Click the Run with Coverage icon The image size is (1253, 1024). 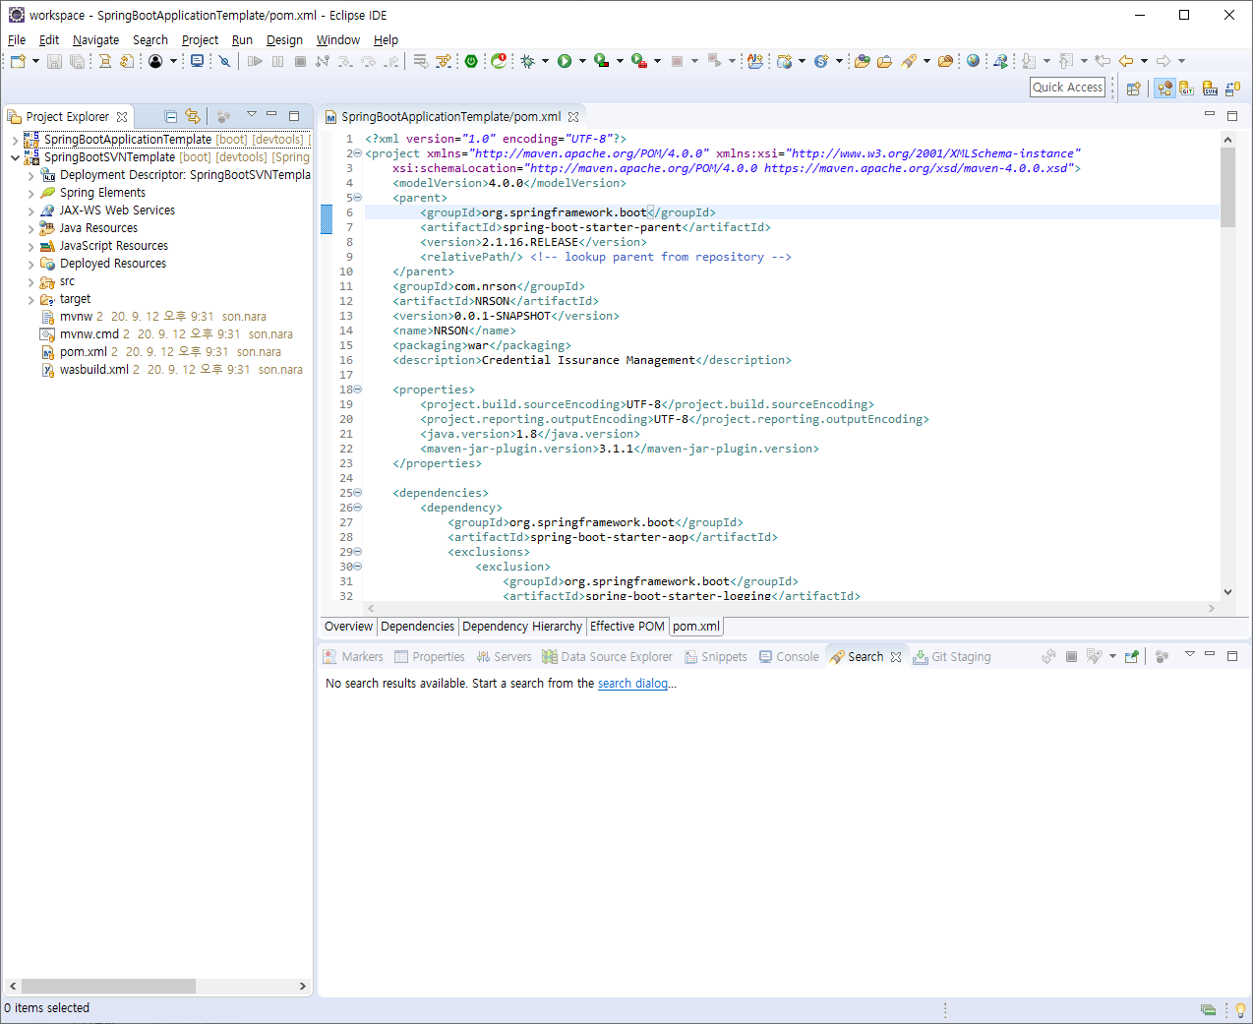point(601,61)
